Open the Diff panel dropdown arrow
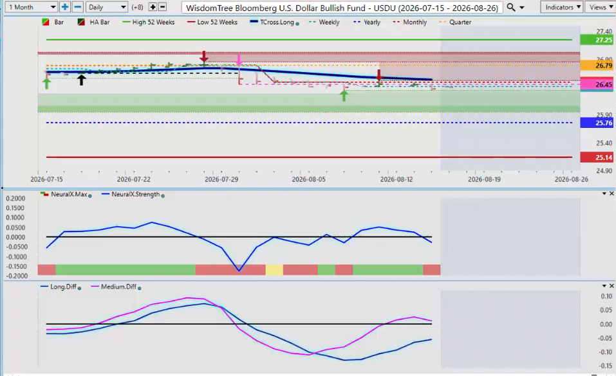Viewport: 616px width, 376px height. click(x=604, y=286)
